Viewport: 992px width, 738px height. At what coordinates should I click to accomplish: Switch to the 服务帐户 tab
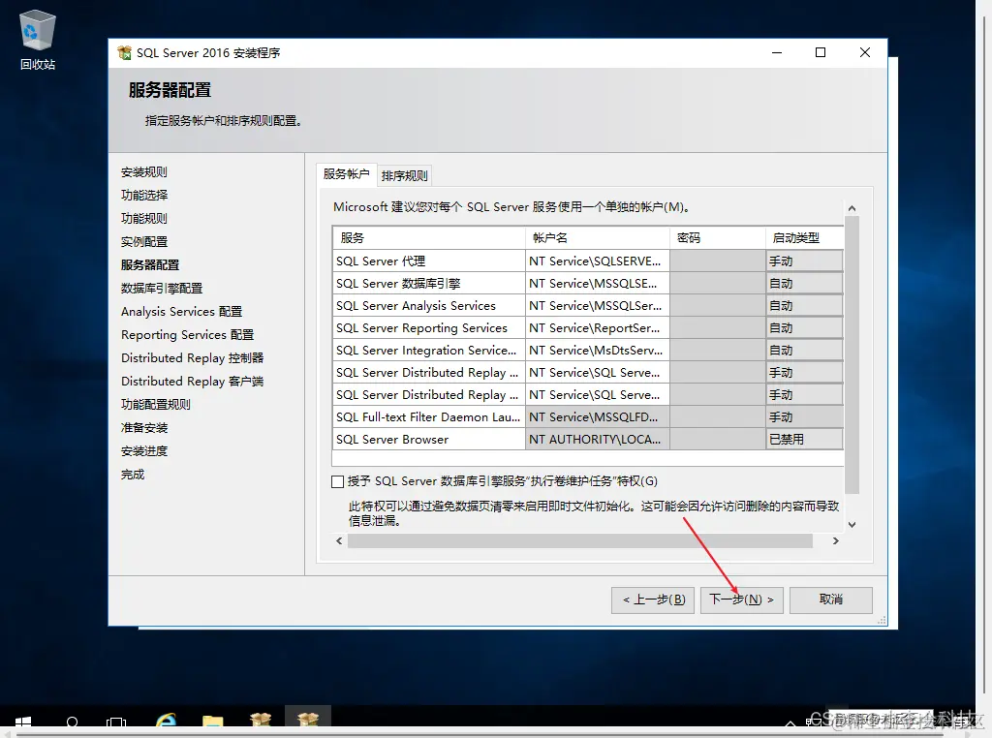pyautogui.click(x=346, y=174)
